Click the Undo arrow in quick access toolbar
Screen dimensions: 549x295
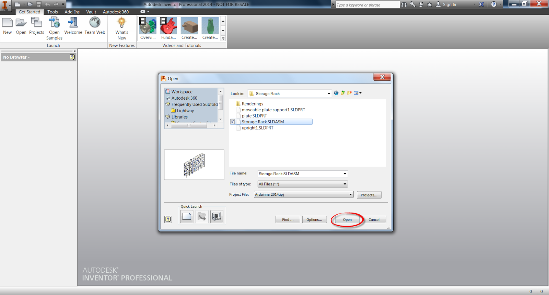[47, 4]
